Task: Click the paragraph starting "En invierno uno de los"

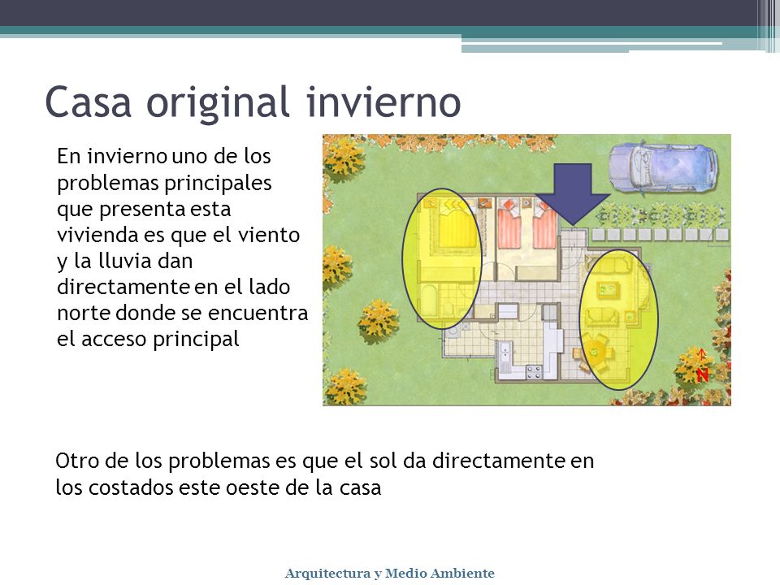Action: pyautogui.click(x=182, y=248)
